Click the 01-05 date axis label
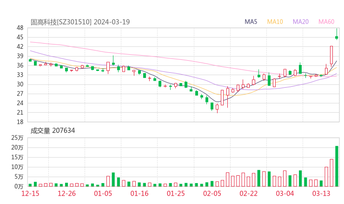Screen dimensions: 344x204 point(103,193)
